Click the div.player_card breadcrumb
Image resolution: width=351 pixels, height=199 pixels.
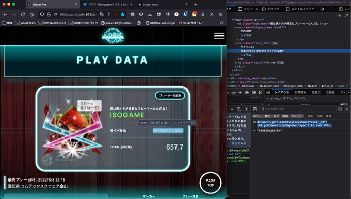point(269,86)
